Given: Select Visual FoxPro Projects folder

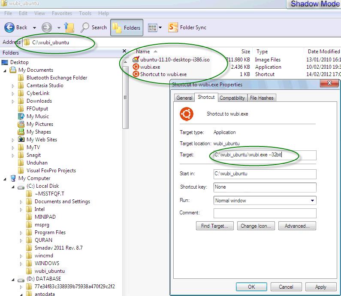Looking at the screenshot, I should point(51,170).
